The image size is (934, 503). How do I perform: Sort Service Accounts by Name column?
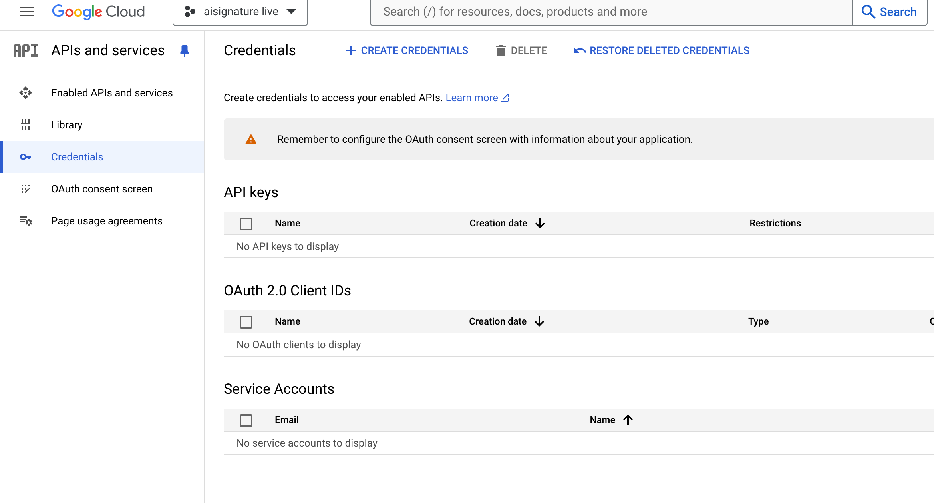pos(611,420)
